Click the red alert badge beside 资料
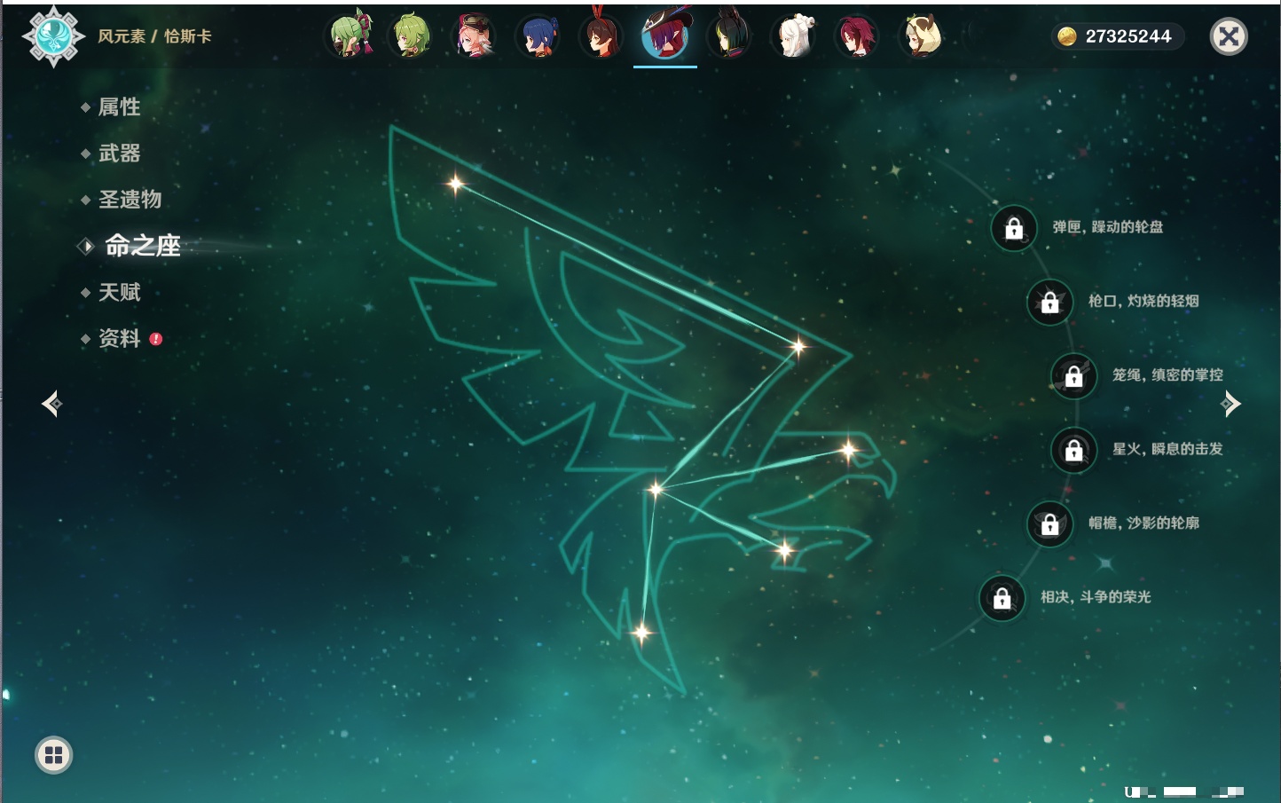1281x803 pixels. click(156, 339)
